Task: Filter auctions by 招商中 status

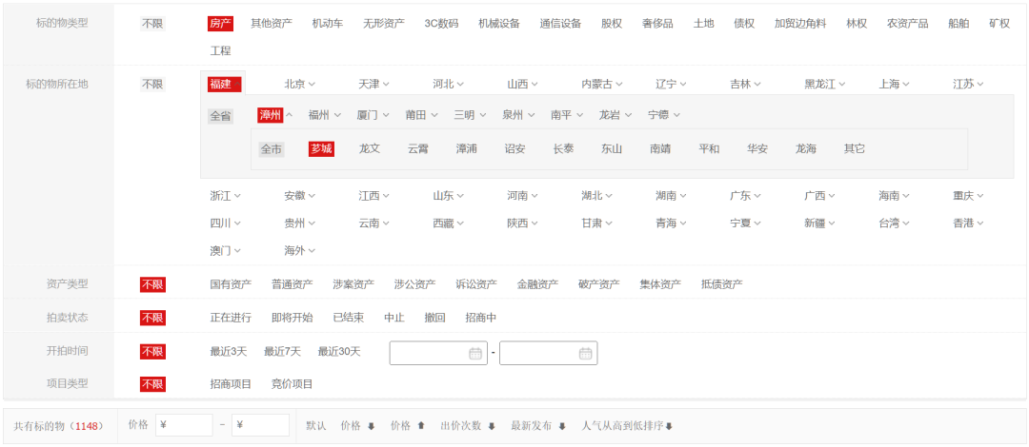Action: coord(481,318)
